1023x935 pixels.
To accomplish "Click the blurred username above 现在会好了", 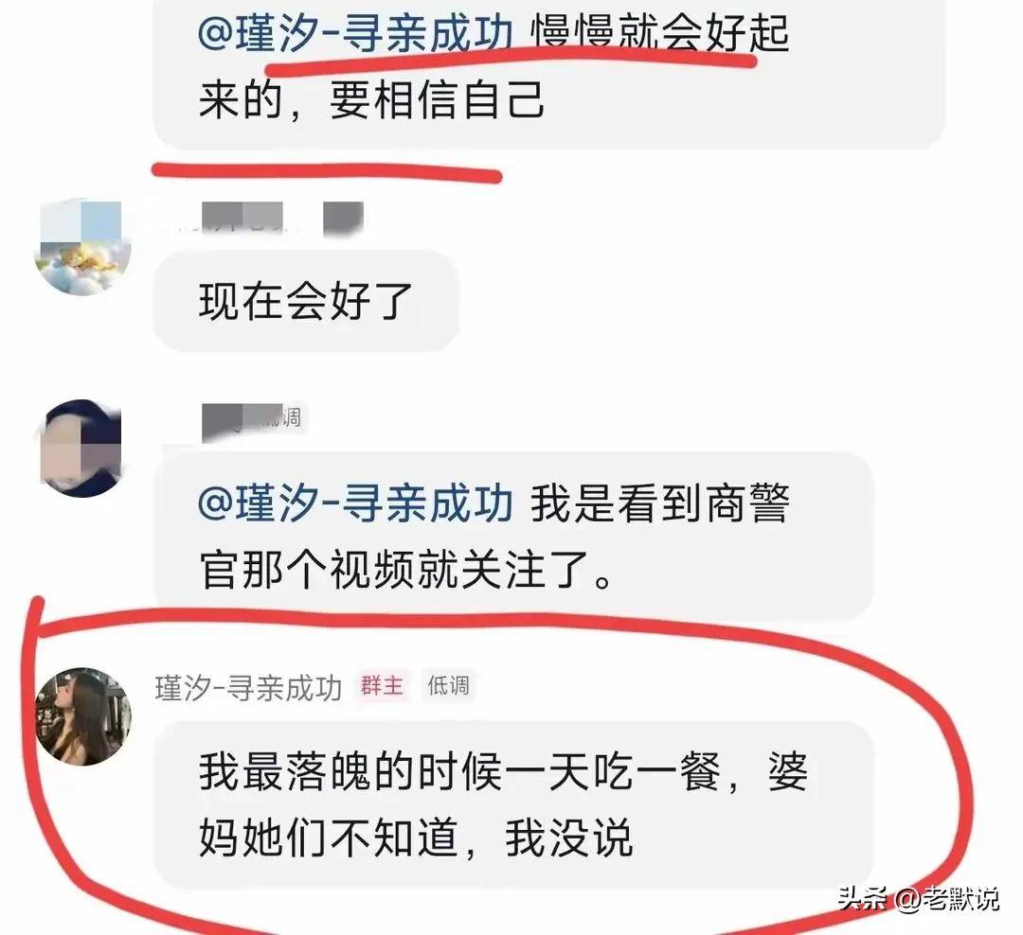I will pos(242,217).
